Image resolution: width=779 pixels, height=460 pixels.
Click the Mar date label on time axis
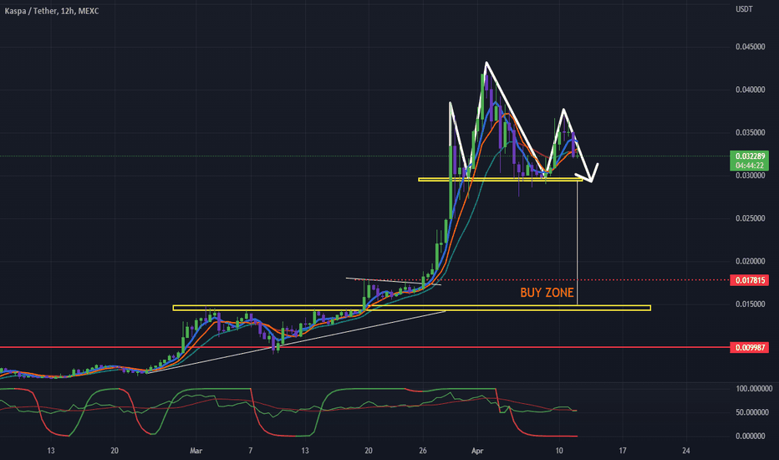pos(196,451)
